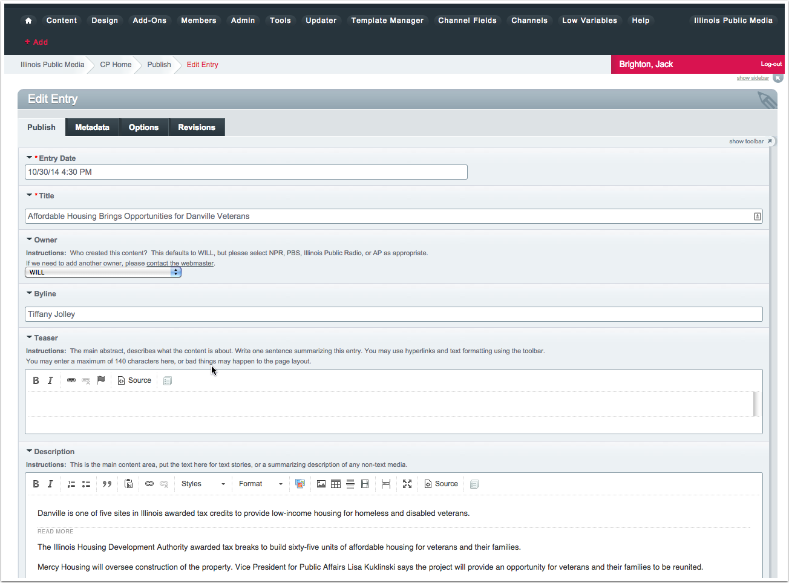This screenshot has width=789, height=583.
Task: Click the icon at the Title field's right end
Action: click(757, 217)
